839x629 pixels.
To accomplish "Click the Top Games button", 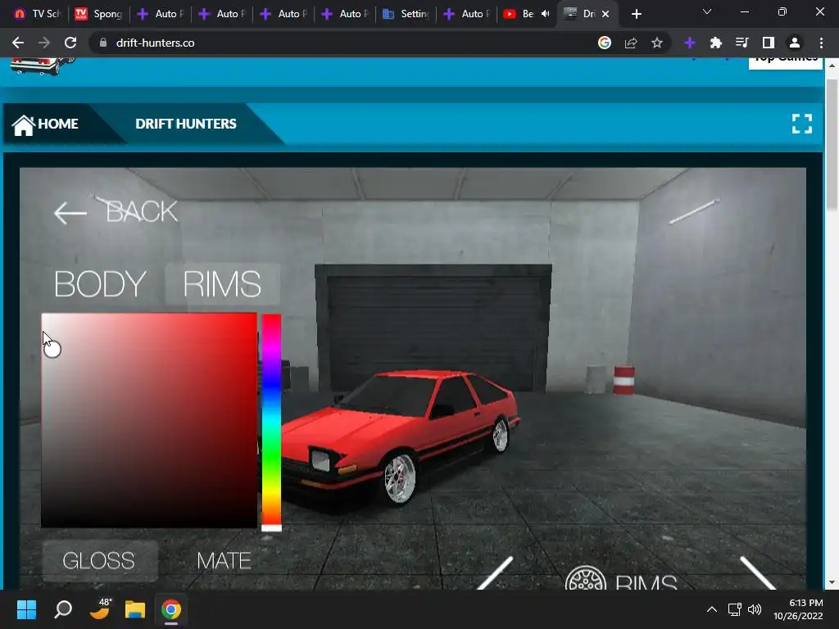I will pyautogui.click(x=785, y=62).
